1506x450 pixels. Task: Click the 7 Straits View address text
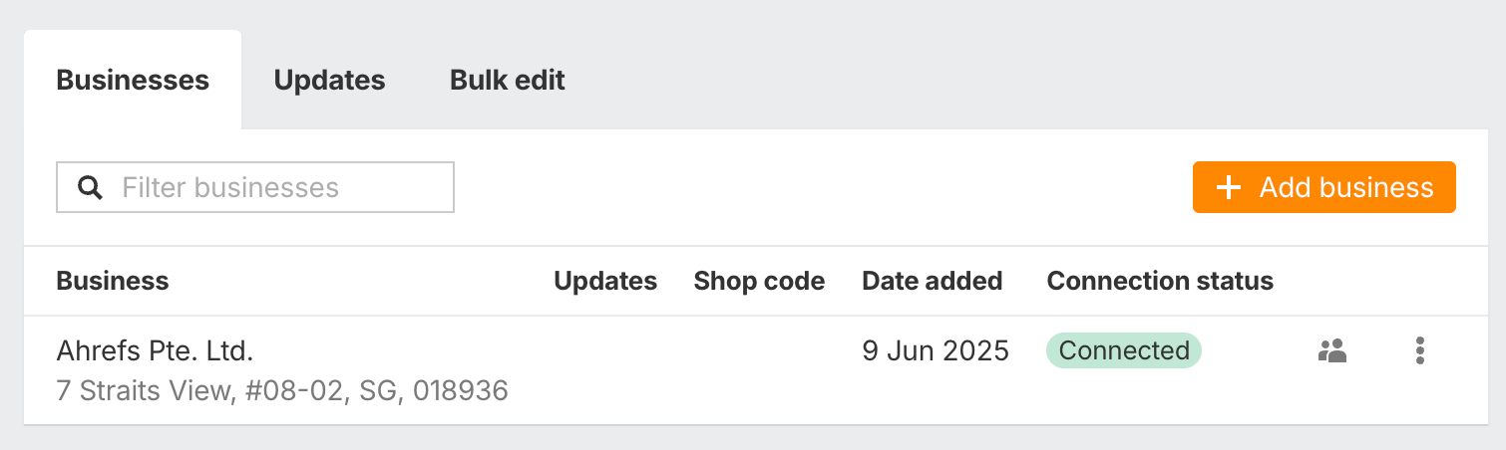(282, 390)
